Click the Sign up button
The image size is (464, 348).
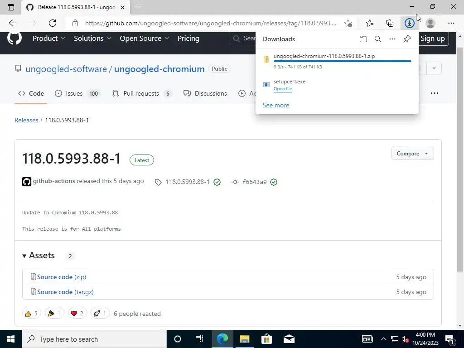433,39
